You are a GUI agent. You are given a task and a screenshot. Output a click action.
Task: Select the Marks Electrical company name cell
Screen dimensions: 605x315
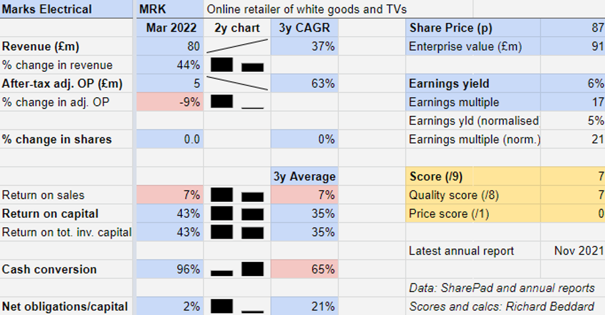(66, 9)
